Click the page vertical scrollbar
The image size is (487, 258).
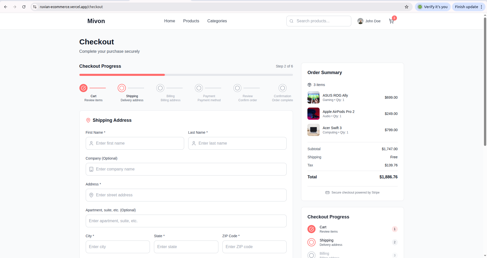pyautogui.click(x=485, y=81)
